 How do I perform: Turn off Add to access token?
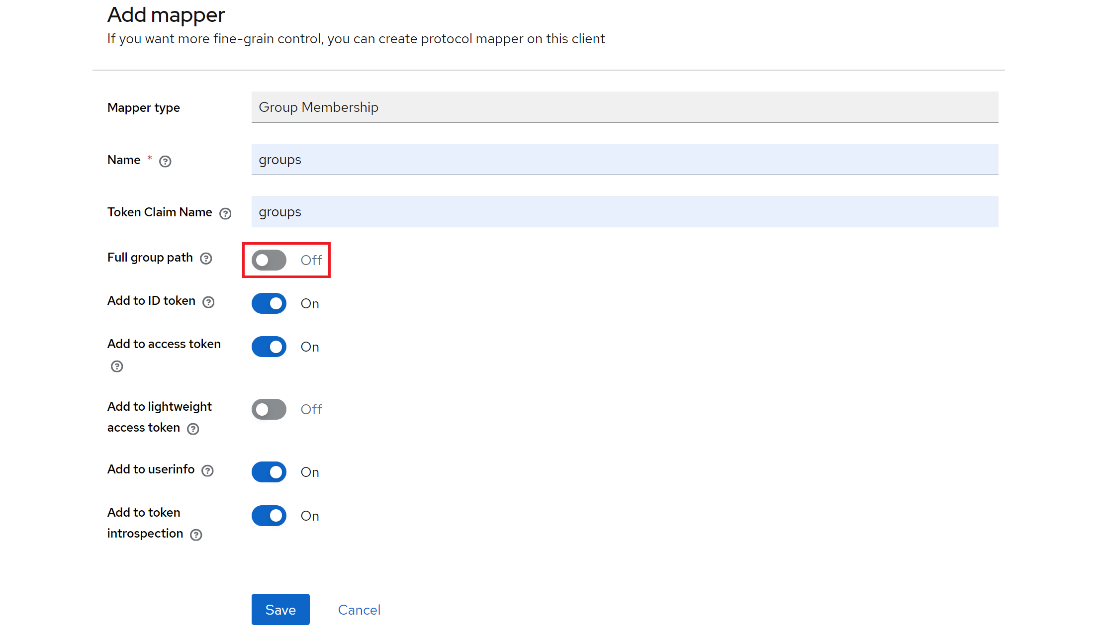click(269, 347)
